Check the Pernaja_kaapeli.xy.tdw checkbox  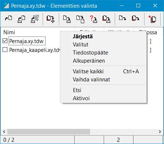pyautogui.click(x=5, y=50)
